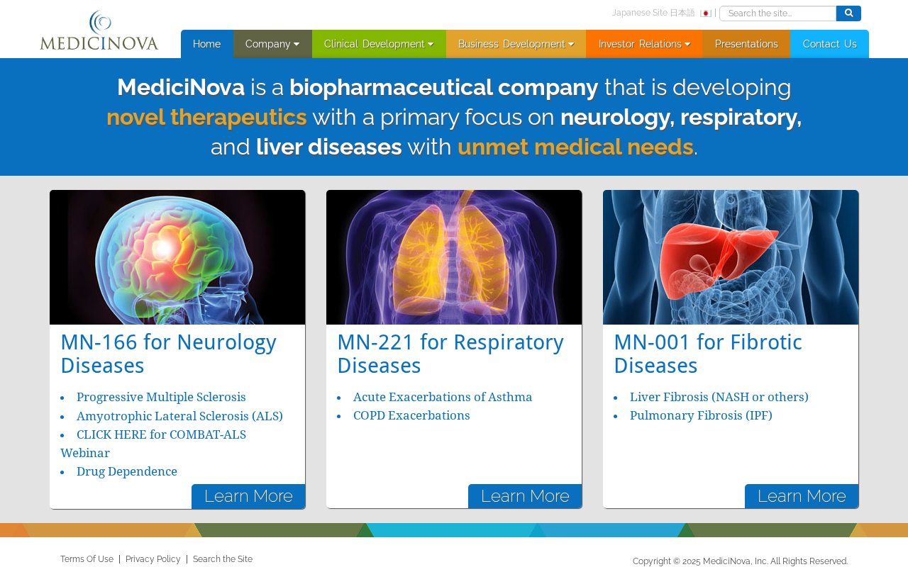Open the Drug Dependence link
Viewport: 908px width, 567px height.
tap(127, 471)
